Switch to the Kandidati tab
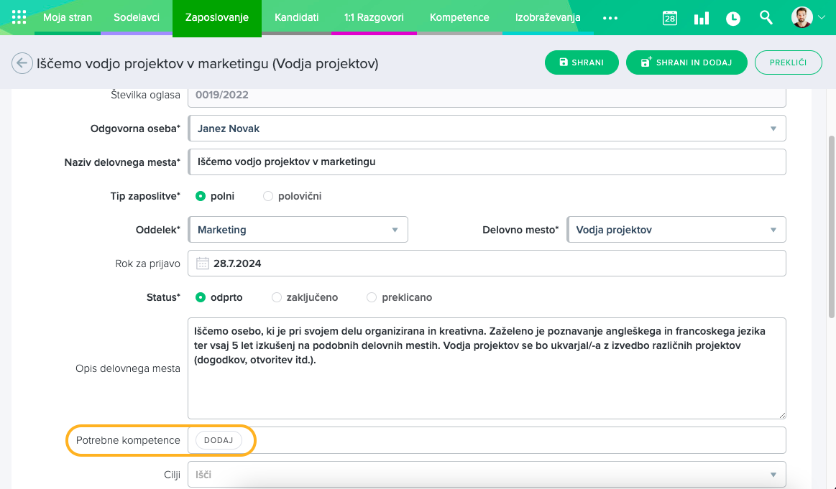 click(x=296, y=18)
